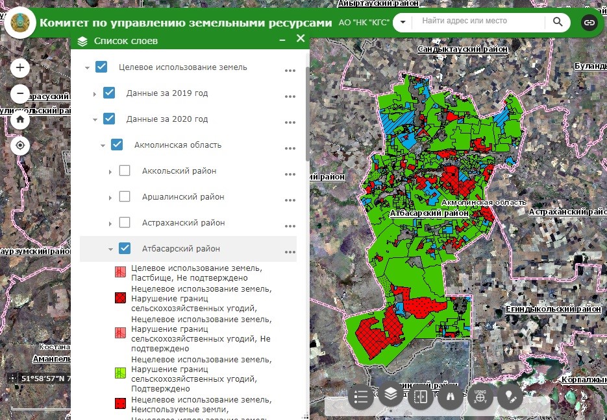Collapse Атбасарский район legend
This screenshot has height=420, width=607.
pos(110,250)
